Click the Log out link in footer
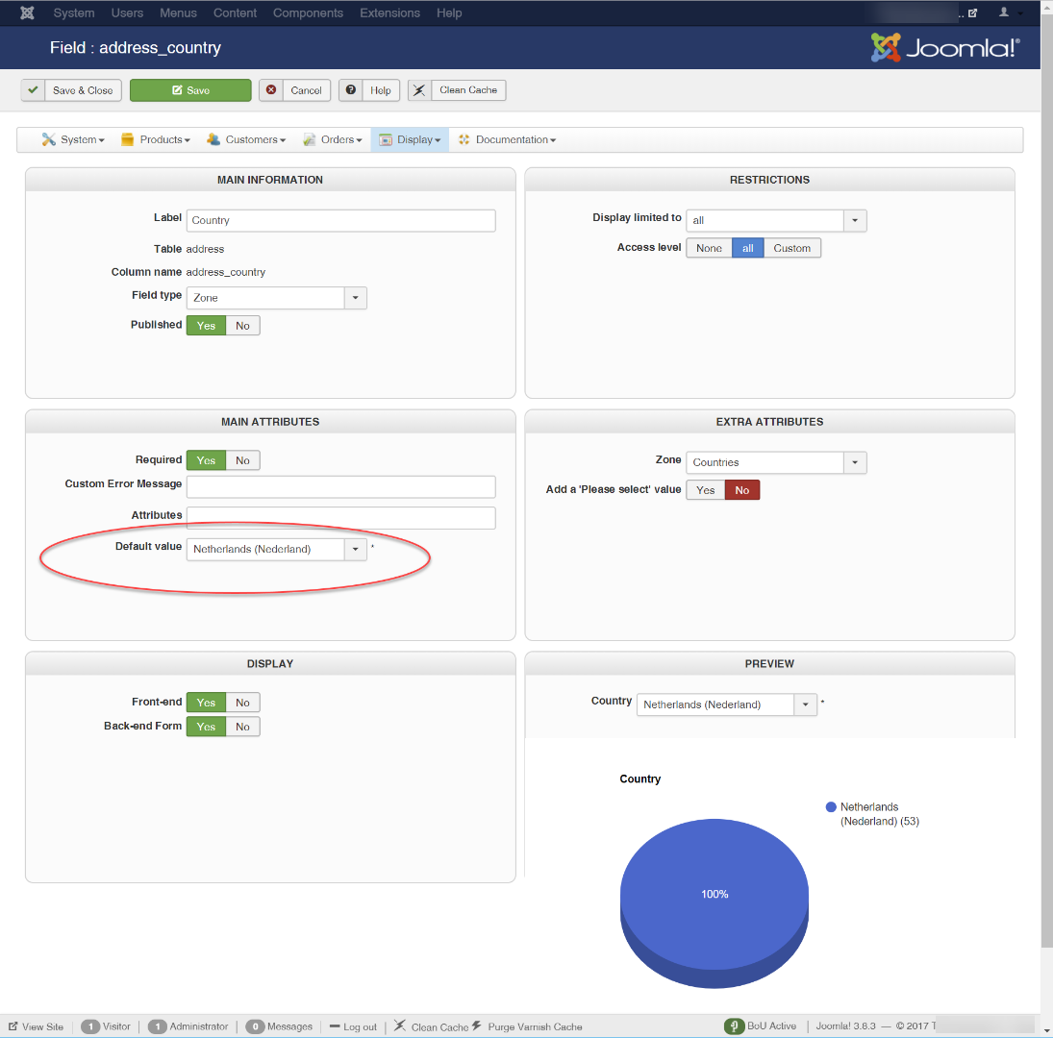Screen dimensions: 1053x1038 [x=353, y=1026]
